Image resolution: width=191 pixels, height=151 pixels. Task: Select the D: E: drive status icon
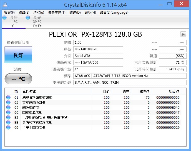point(28,18)
